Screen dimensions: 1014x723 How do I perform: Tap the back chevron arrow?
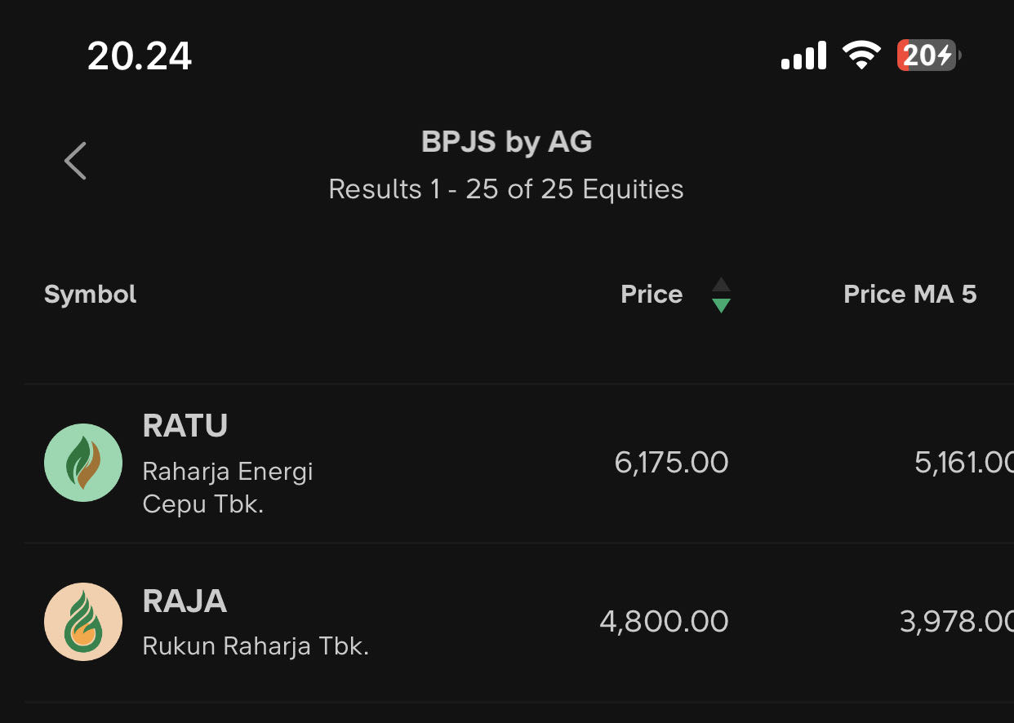point(76,161)
